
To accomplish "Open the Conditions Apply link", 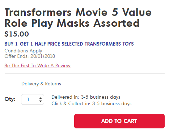I will (x=23, y=51).
